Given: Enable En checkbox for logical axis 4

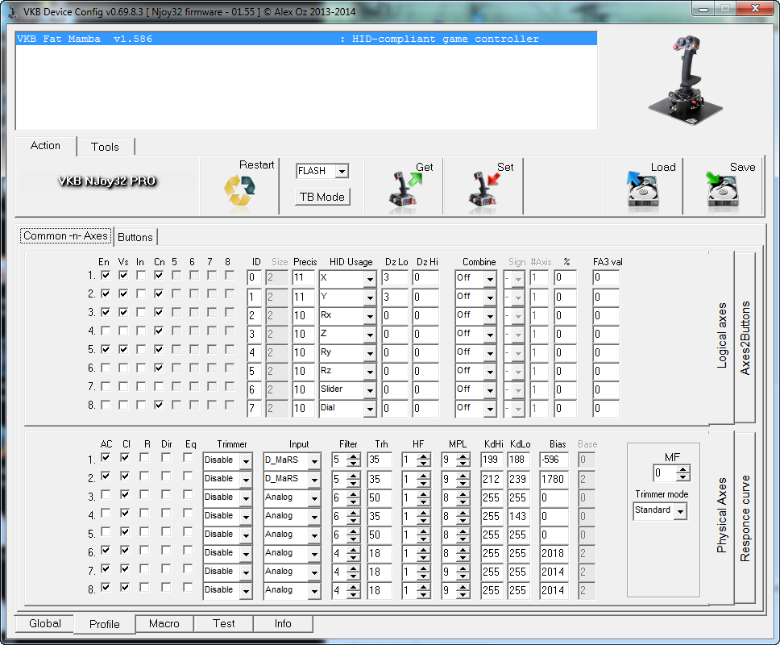Looking at the screenshot, I should pos(106,331).
